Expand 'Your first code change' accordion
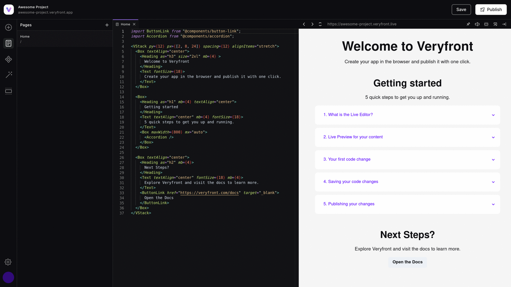This screenshot has height=287, width=511. coord(407,159)
